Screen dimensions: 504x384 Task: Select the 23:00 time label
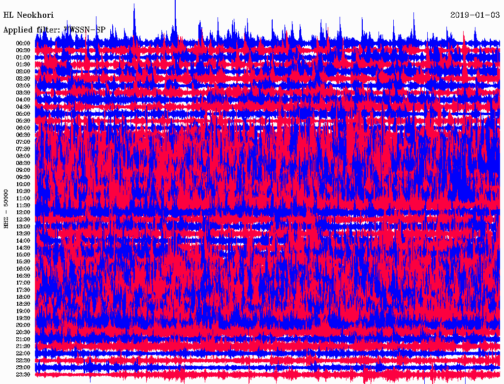click(x=23, y=368)
